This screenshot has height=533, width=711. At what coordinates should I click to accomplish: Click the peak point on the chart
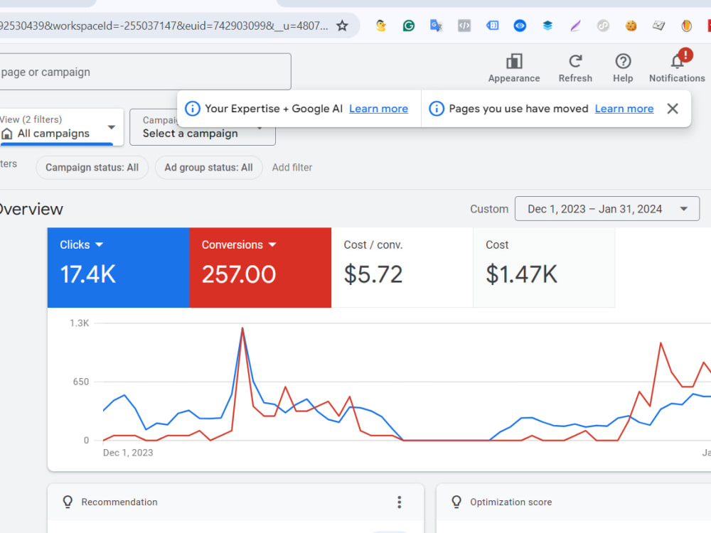[x=242, y=328]
